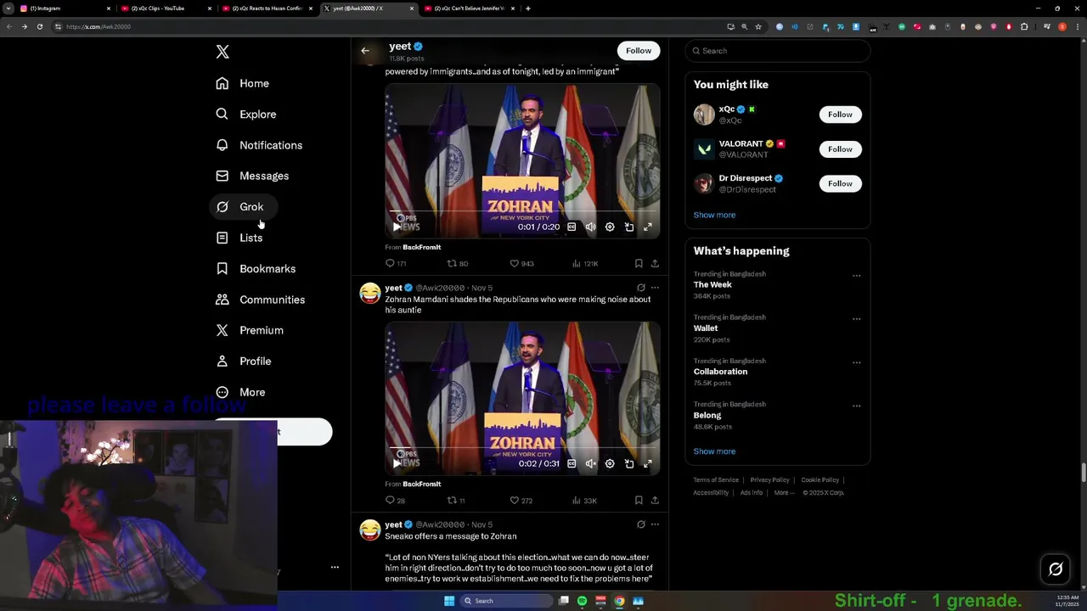
Task: Click the progress bar of the 0:31 video
Action: [522, 447]
